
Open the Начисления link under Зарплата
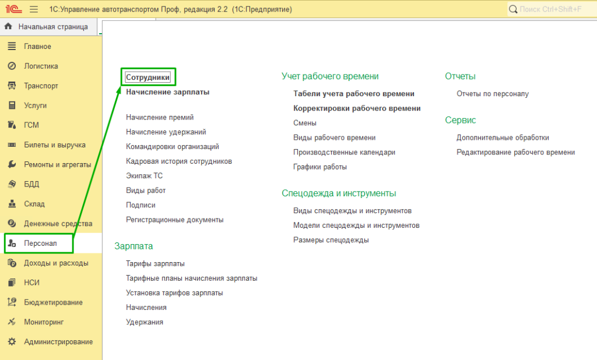146,307
